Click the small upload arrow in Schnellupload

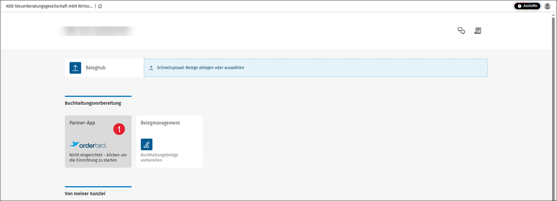[x=151, y=68]
